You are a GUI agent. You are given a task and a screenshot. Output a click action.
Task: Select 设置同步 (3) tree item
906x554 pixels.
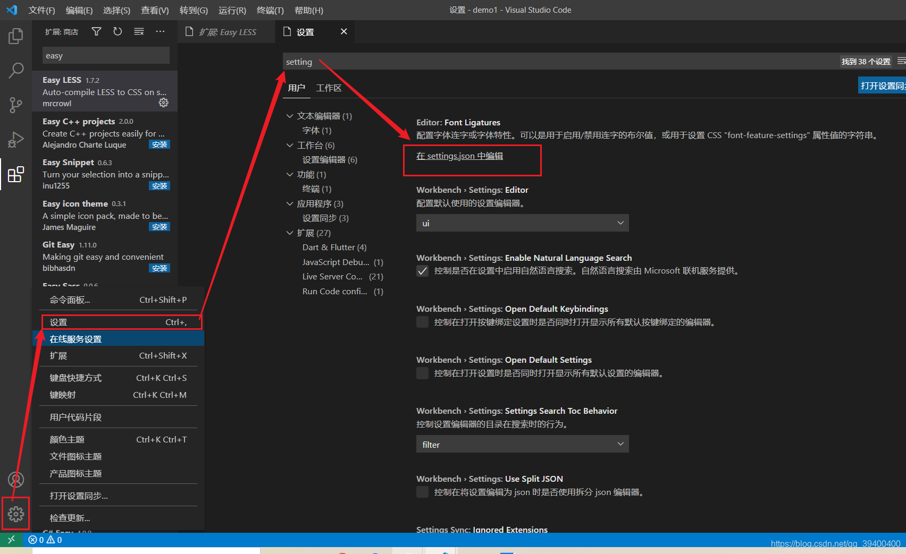[x=325, y=218]
